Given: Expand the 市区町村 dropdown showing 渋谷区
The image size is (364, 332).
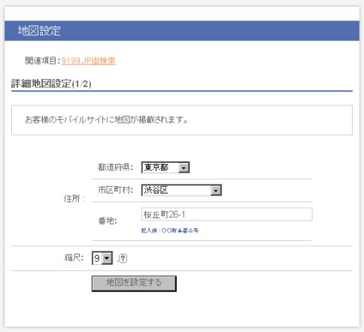Looking at the screenshot, I should (181, 190).
